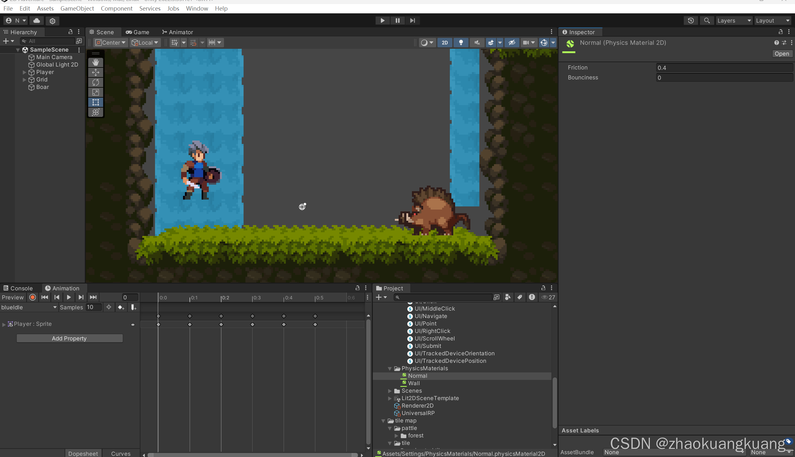795x457 pixels.
Task: Click the Open button in Inspector
Action: [x=781, y=54]
